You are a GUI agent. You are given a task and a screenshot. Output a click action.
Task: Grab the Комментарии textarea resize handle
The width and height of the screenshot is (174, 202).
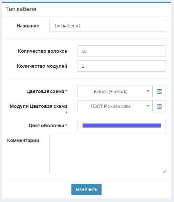[x=164, y=172]
